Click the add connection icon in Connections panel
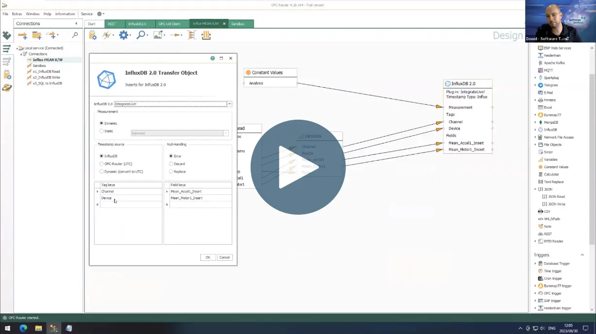The image size is (596, 334). (22, 35)
